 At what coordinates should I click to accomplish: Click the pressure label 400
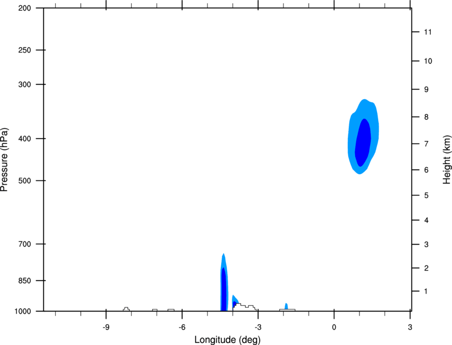coord(24,139)
